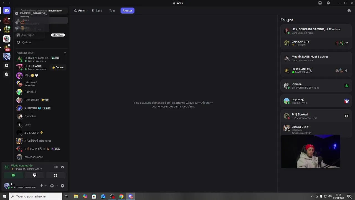Open Task View on the taskbar
Viewport: 355px width, 200px height.
[x=67, y=196]
